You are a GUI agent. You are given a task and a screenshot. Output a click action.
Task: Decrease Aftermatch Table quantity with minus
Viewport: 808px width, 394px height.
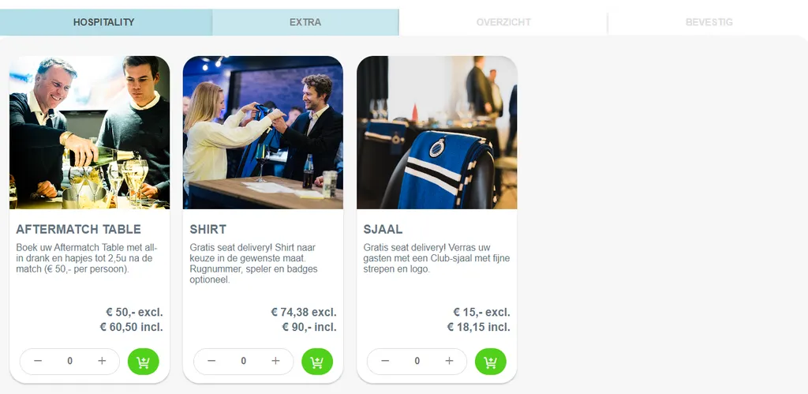38,361
